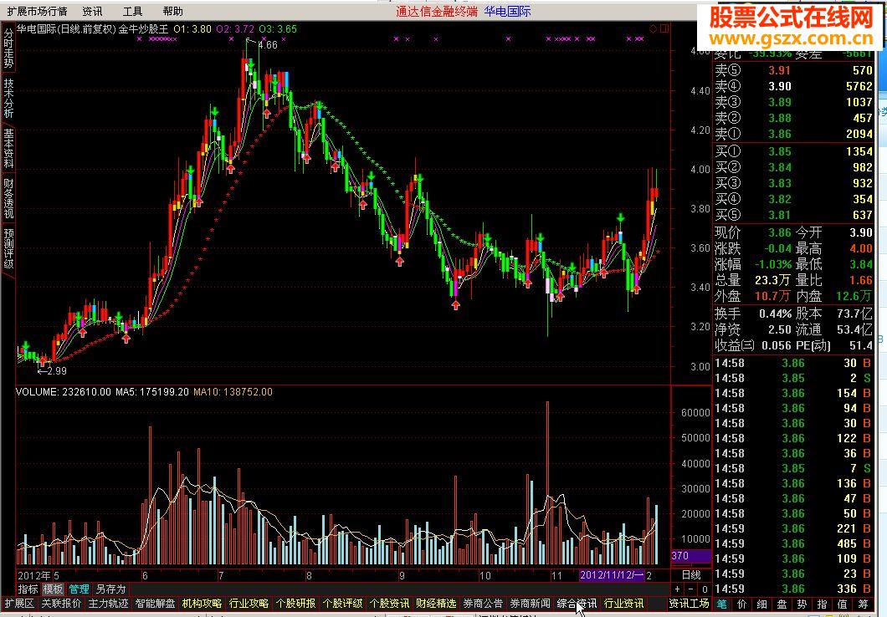Switch to the 价 quote panel tab
887x617 pixels.
[741, 604]
